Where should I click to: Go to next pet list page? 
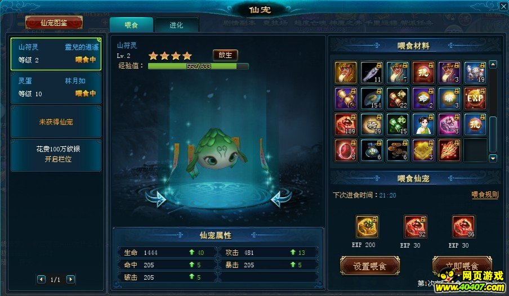point(71,279)
